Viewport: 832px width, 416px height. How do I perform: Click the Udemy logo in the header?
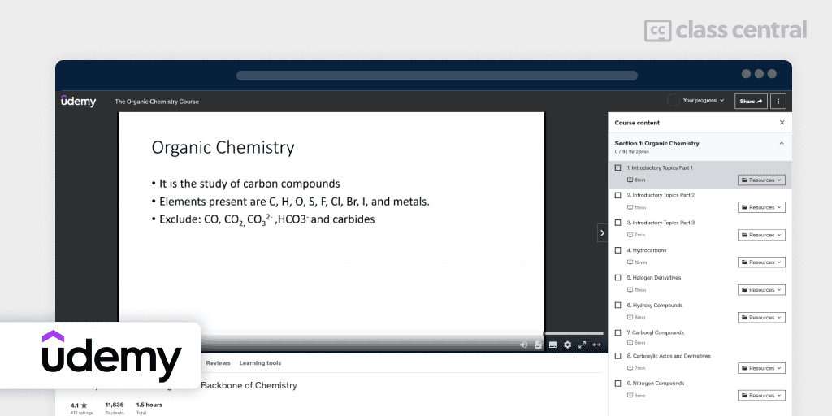pyautogui.click(x=79, y=101)
